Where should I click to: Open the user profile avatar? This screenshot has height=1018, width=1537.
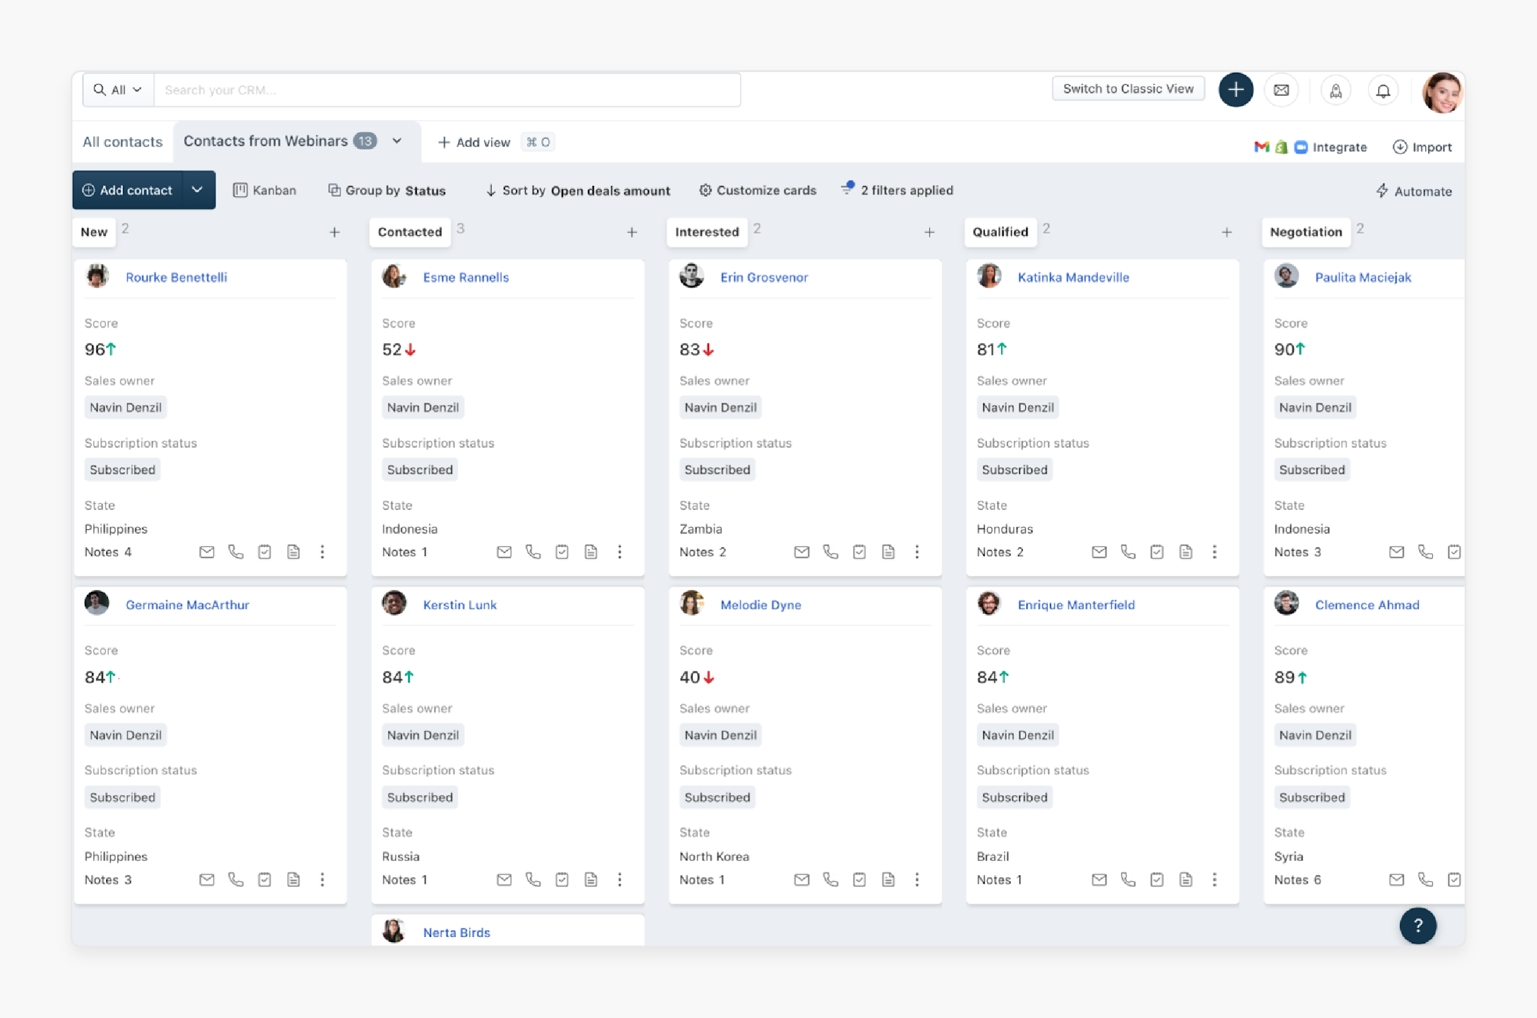1441,91
